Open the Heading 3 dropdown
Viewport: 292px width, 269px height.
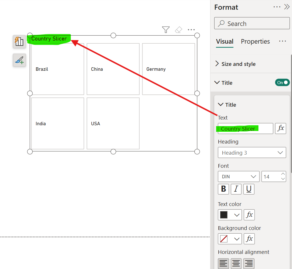tap(252, 152)
